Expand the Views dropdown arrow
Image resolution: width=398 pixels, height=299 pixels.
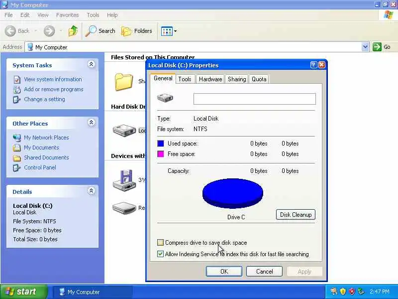175,31
